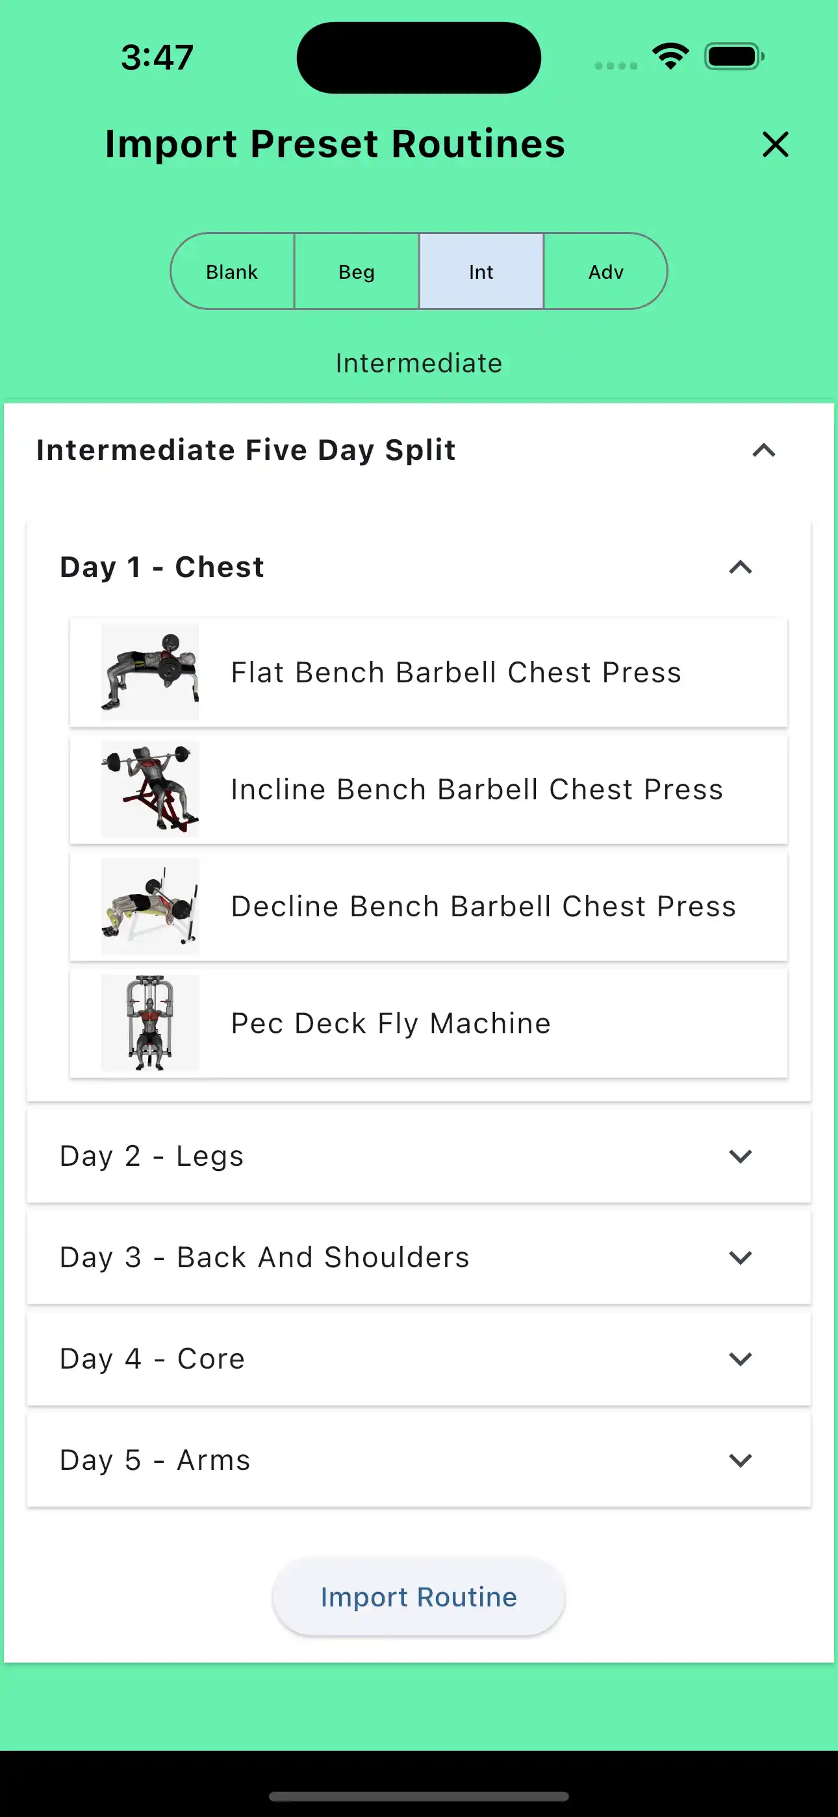
Task: Expand the Day 2 - Legs section
Action: (740, 1156)
